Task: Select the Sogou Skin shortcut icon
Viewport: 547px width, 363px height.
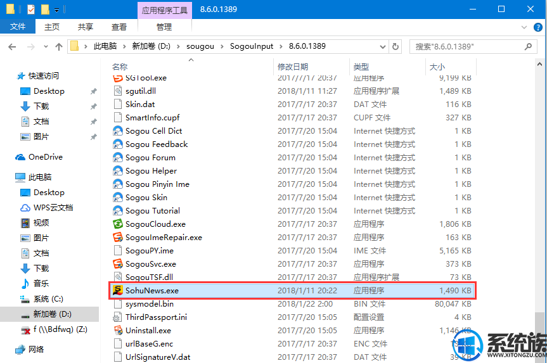Action: 118,198
